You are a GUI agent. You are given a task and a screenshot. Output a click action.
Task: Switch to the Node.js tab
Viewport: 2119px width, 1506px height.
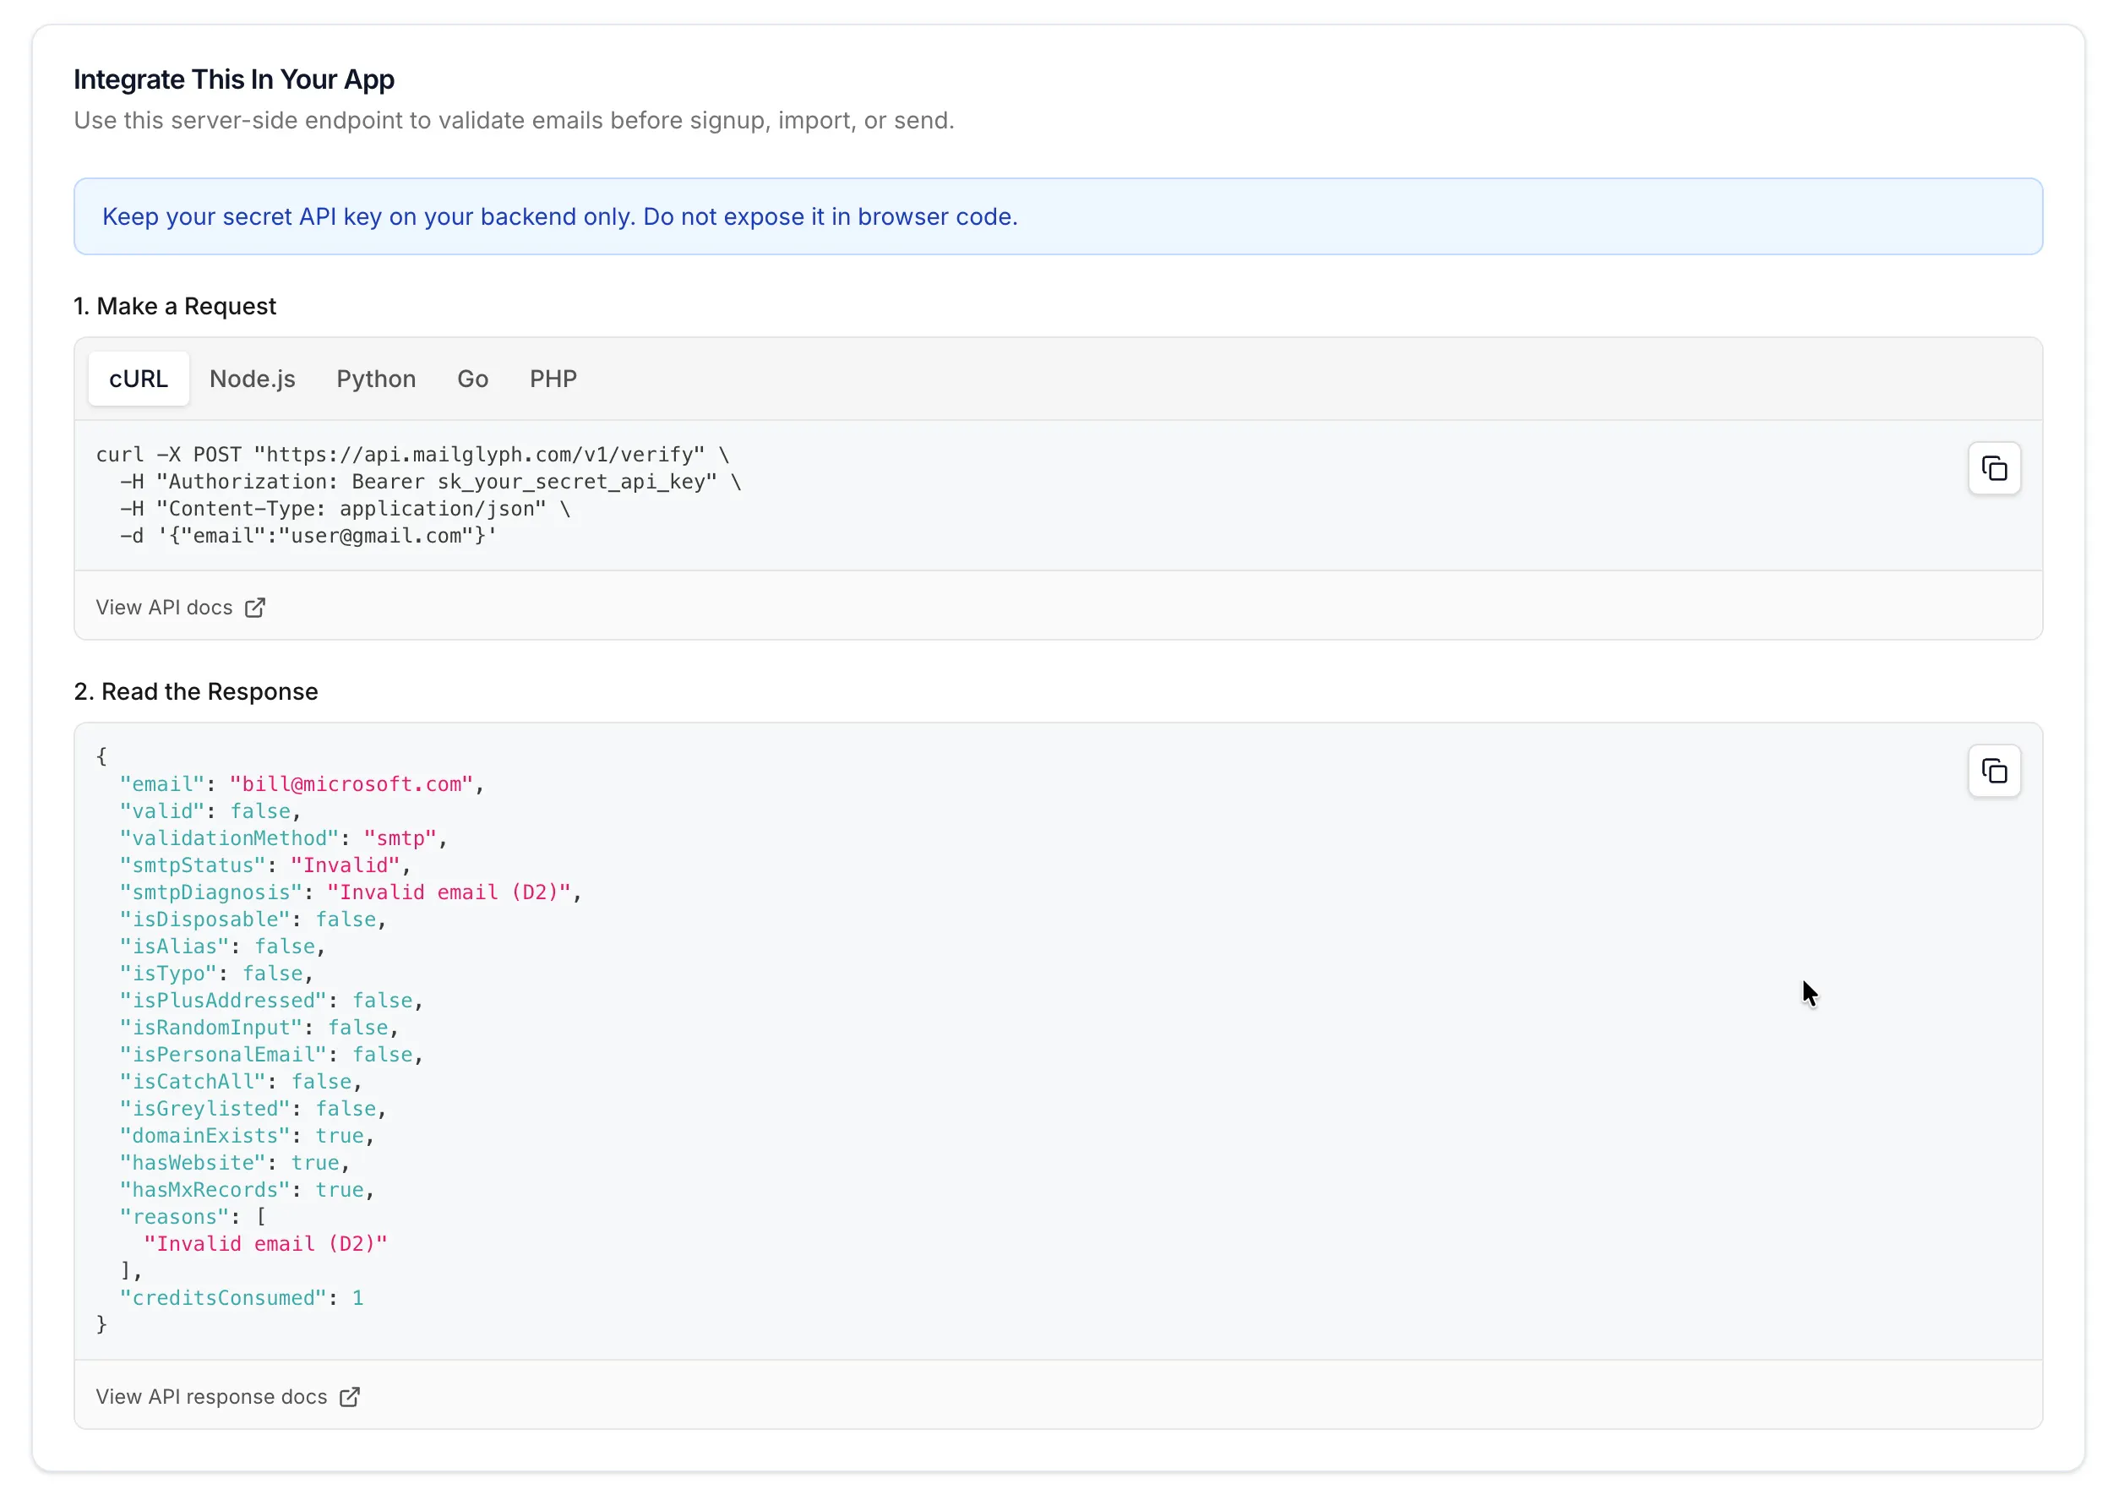coord(252,379)
